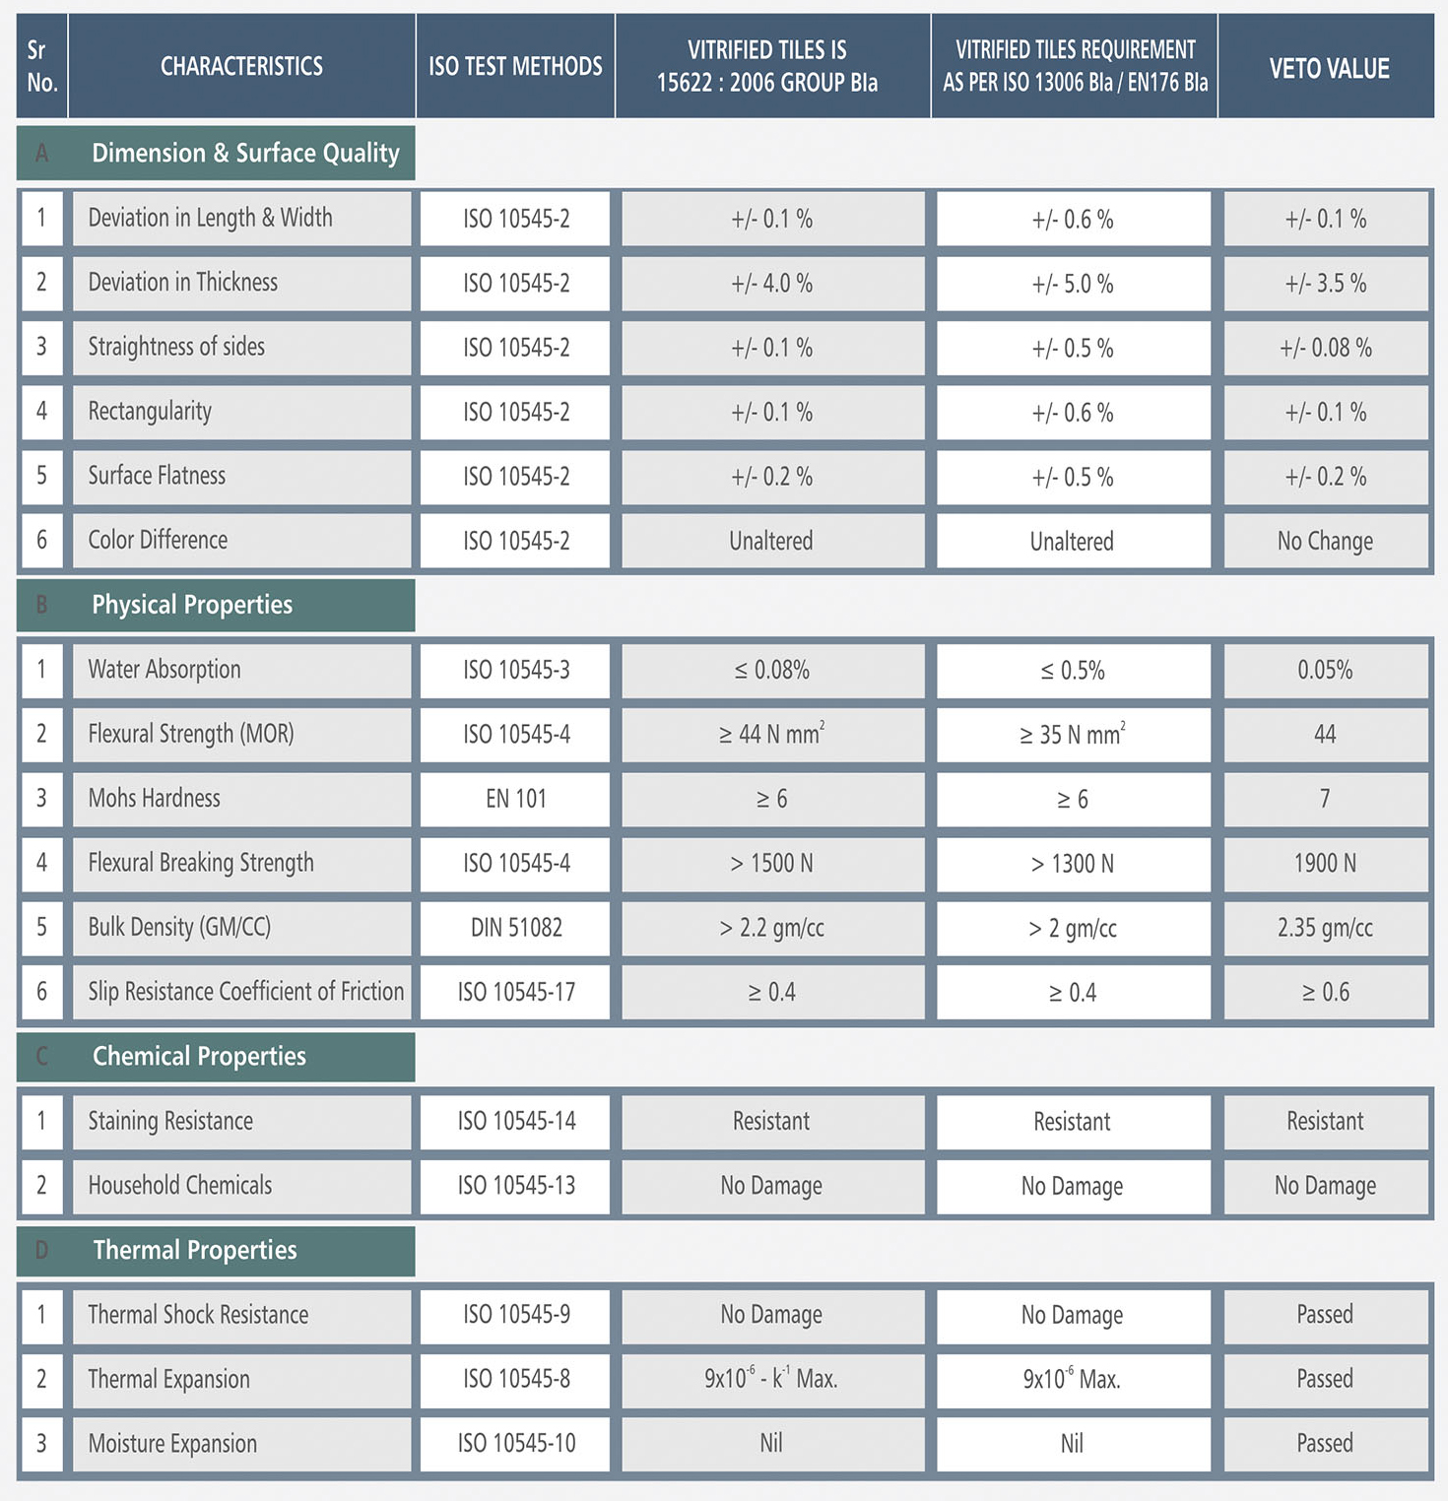Click the EN 101 test method cell

(515, 799)
